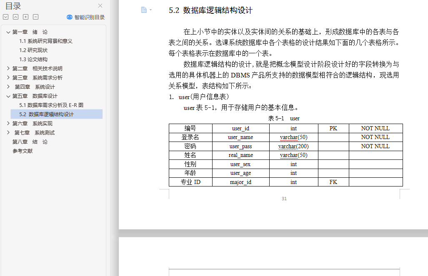Click table caption 表 5-1 user
428x276 pixels.
284,118
